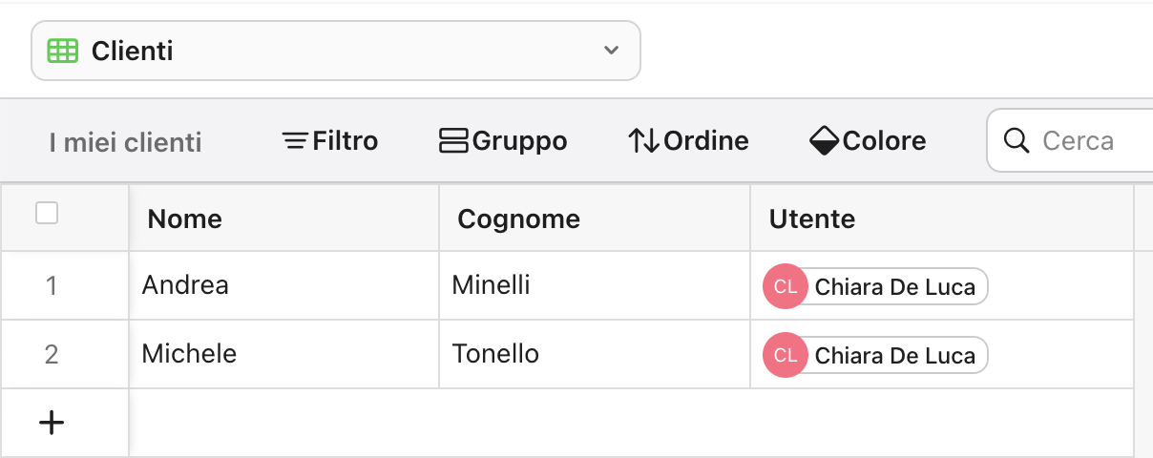Click the Colore fill bucket icon
The image size is (1153, 458).
[824, 141]
